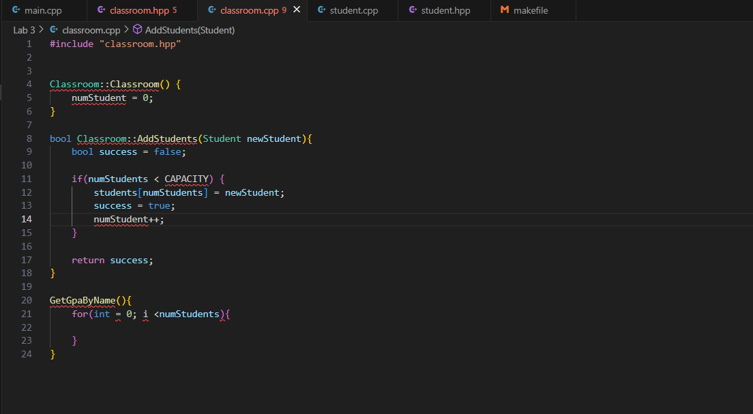Click the for keyword on line 21

pyautogui.click(x=80, y=314)
